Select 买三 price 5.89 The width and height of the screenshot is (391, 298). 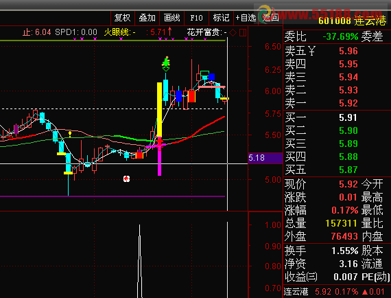point(348,144)
